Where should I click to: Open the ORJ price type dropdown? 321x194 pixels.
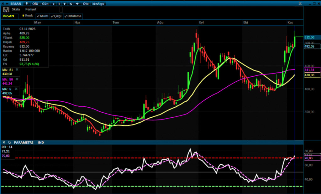35,4
